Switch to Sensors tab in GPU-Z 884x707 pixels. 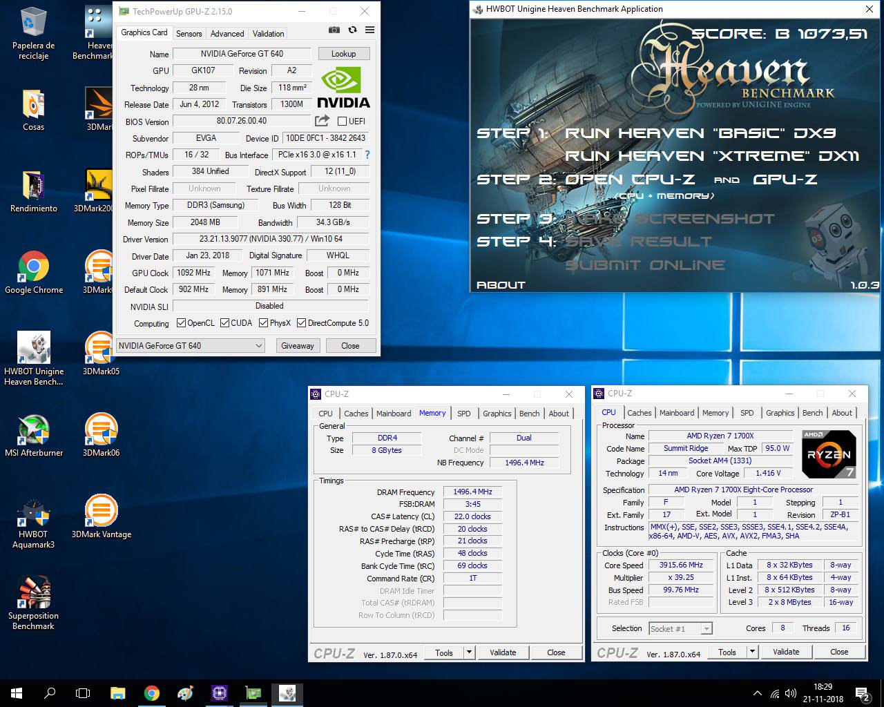[189, 33]
